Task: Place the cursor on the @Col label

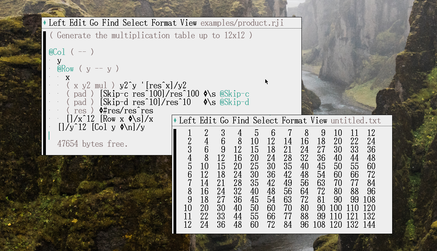Action: pyautogui.click(x=57, y=52)
